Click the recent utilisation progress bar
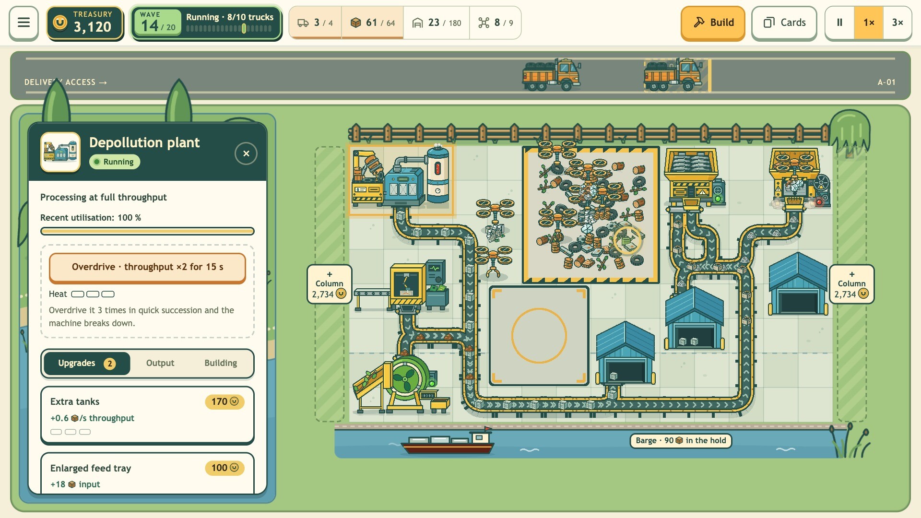This screenshot has height=518, width=921. coord(147,231)
